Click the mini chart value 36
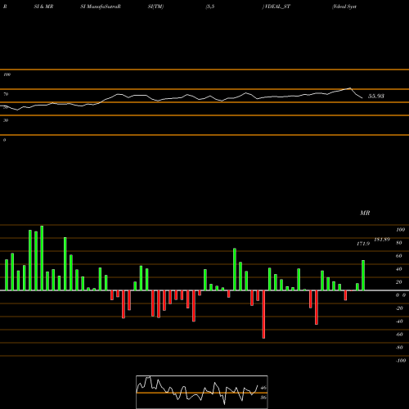Viewport: 409px width, 409px height. tap(263, 398)
